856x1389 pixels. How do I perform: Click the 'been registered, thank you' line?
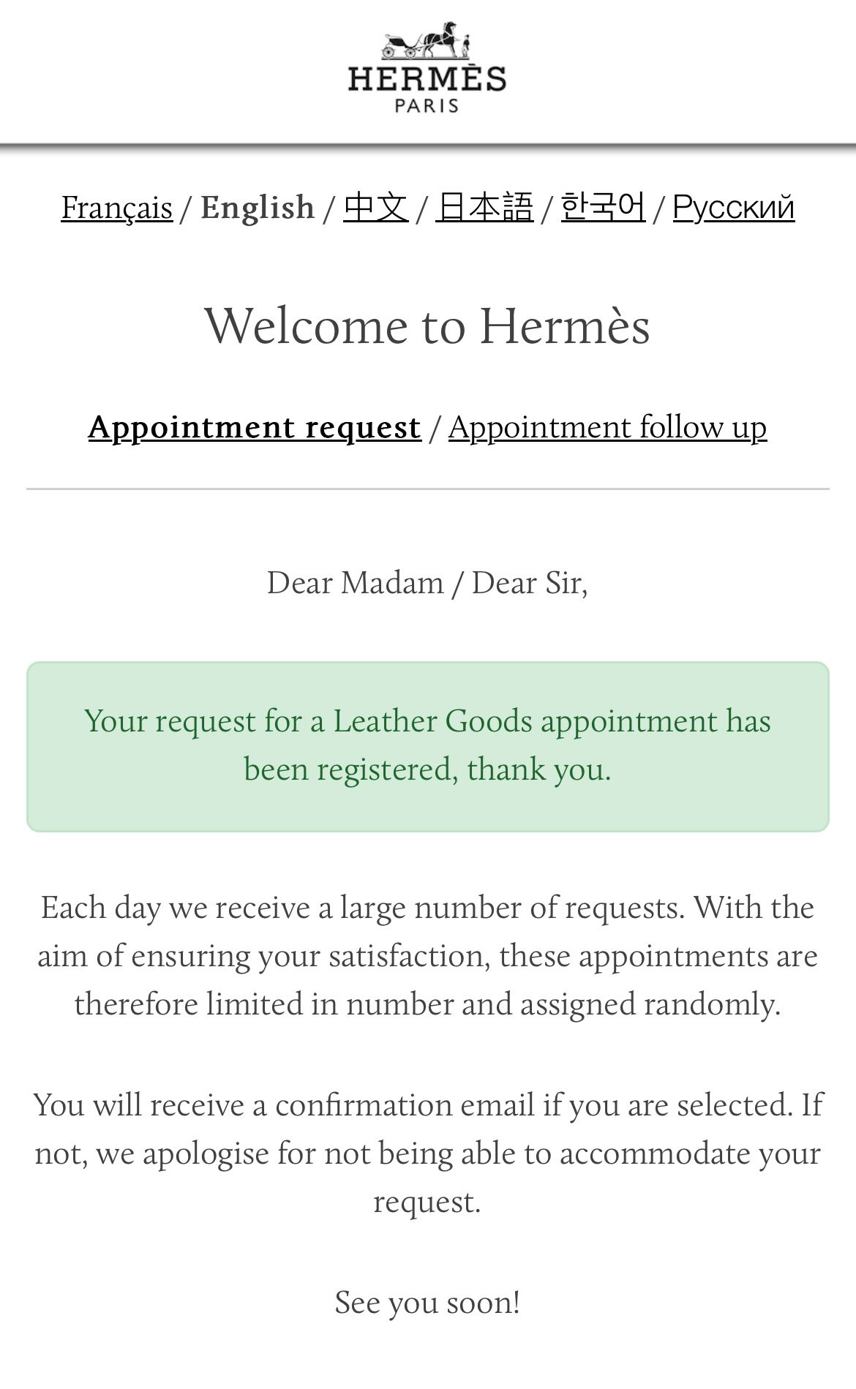click(x=427, y=769)
